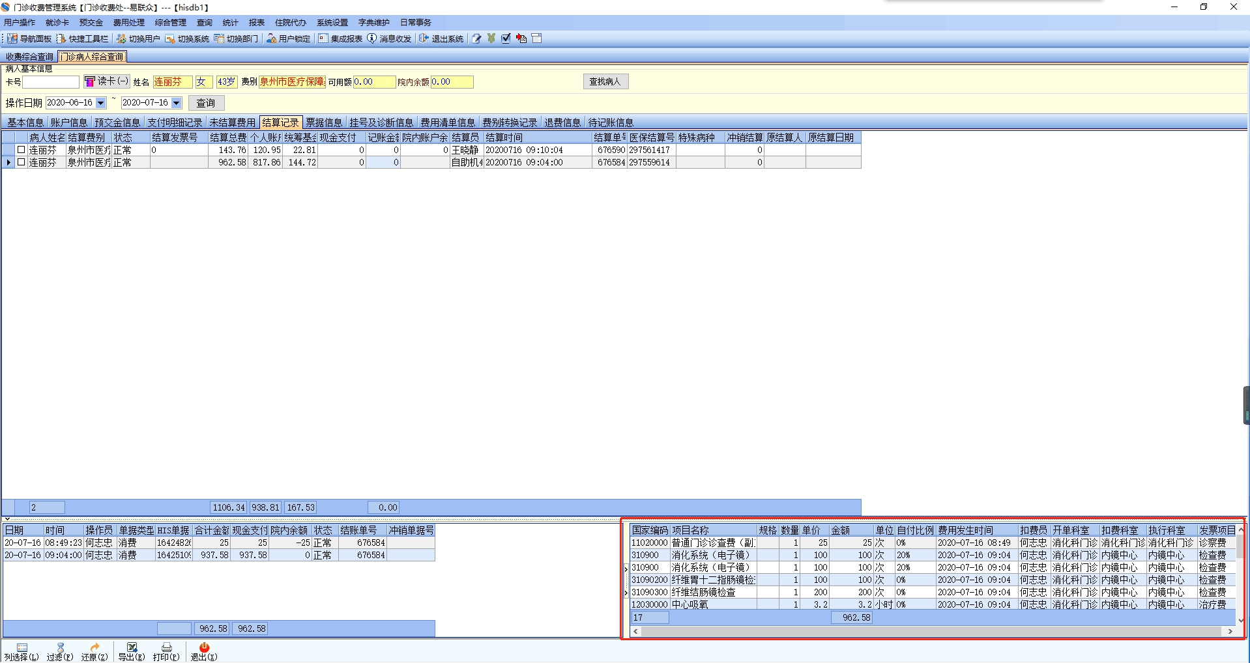The image size is (1250, 663).
Task: Click the yen currency toolbar icon
Action: (x=491, y=38)
